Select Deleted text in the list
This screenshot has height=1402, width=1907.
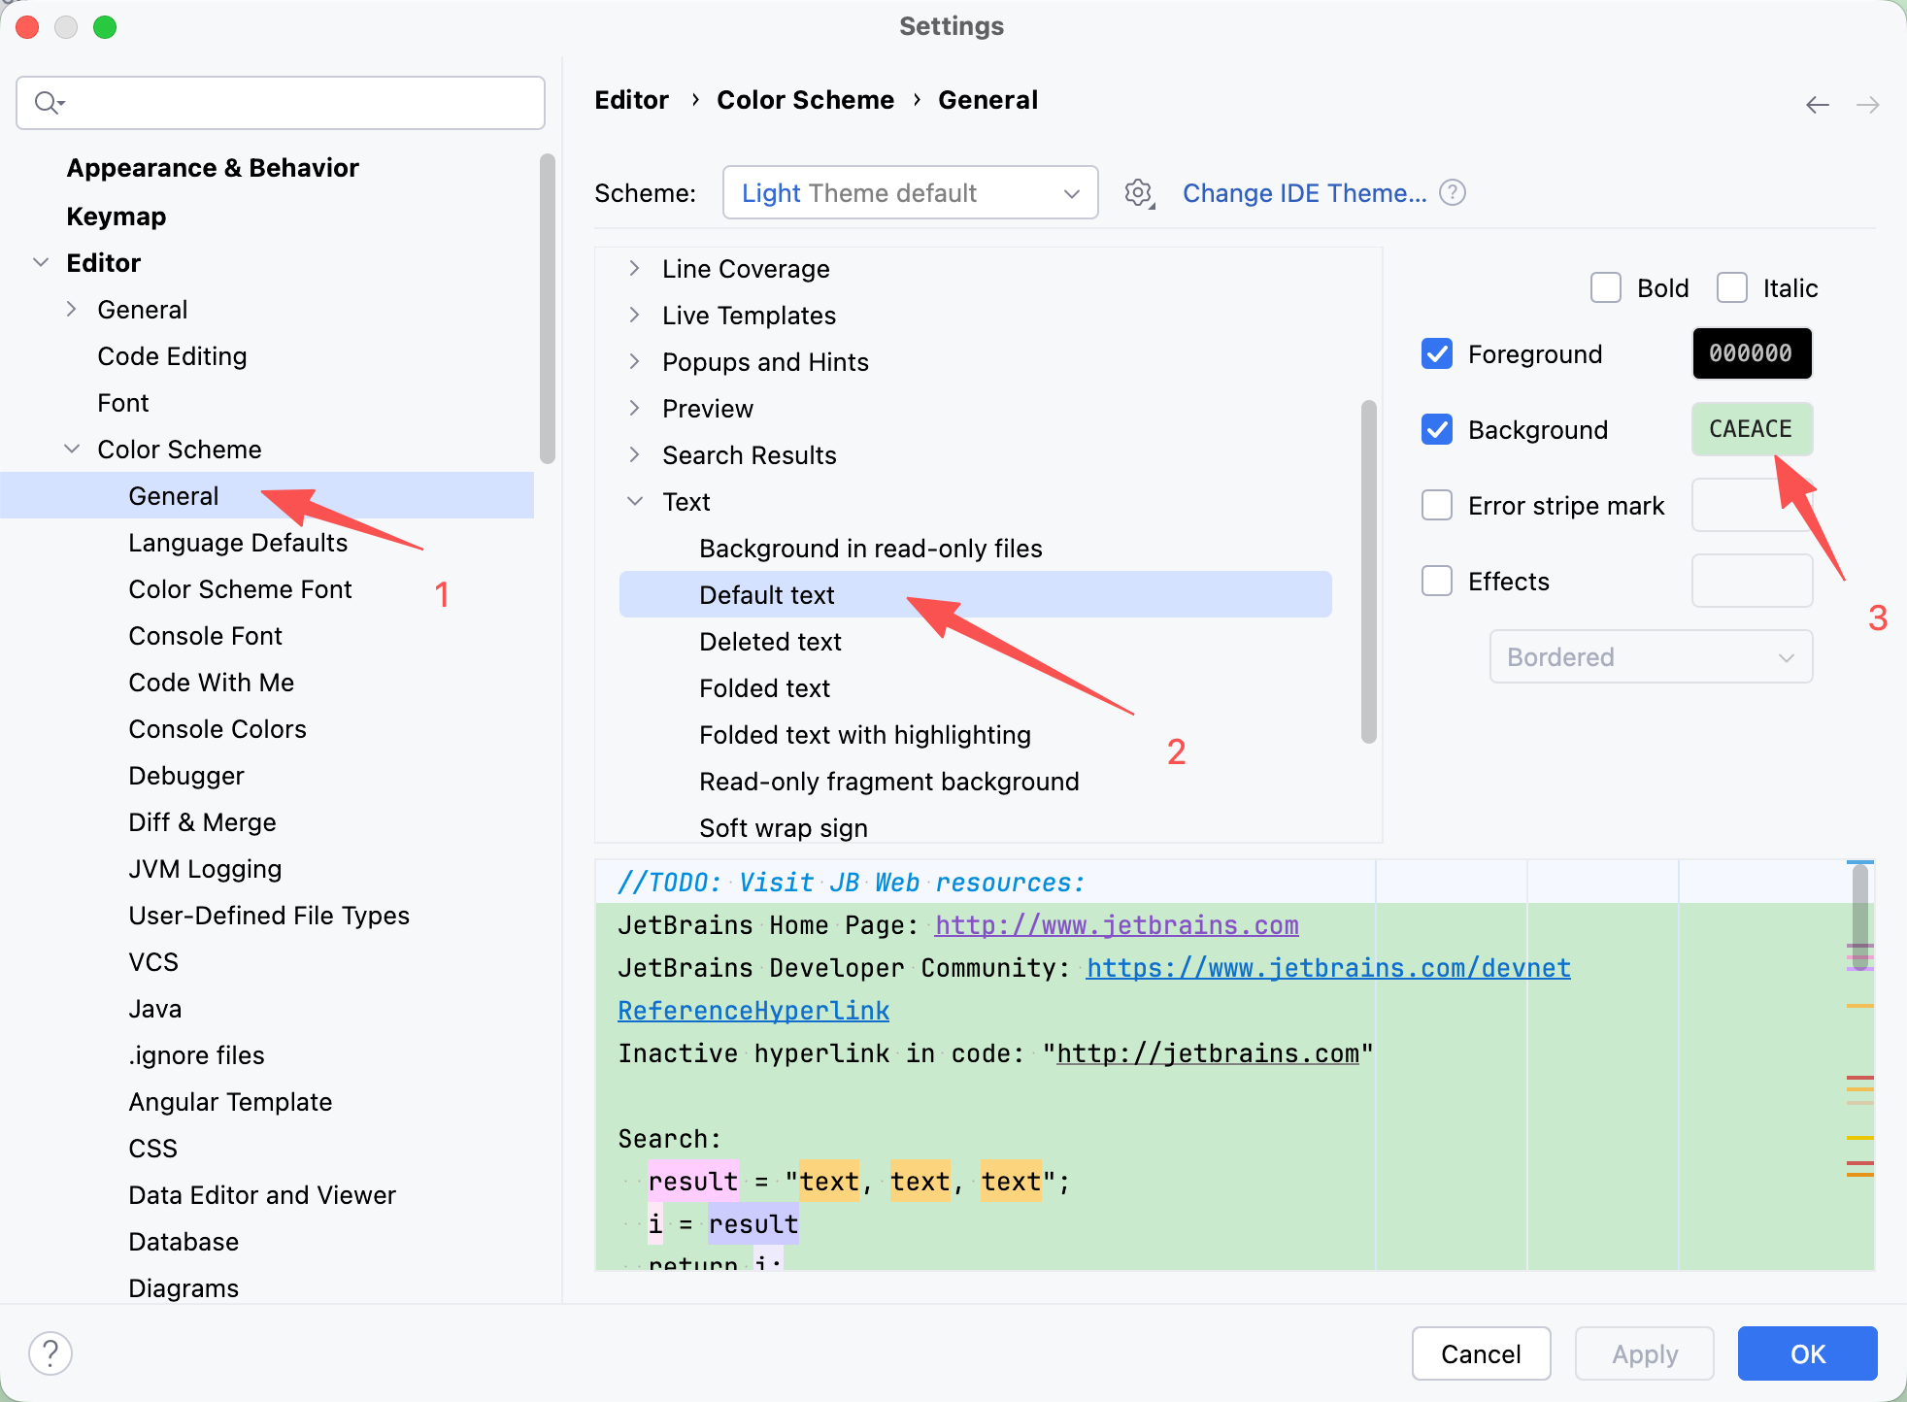click(x=770, y=641)
